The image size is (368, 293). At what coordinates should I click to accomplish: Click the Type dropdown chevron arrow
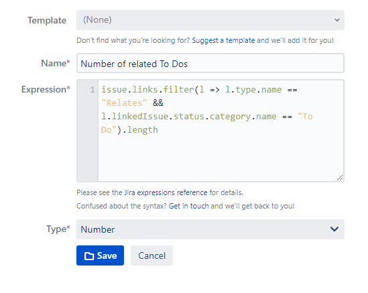pyautogui.click(x=334, y=229)
